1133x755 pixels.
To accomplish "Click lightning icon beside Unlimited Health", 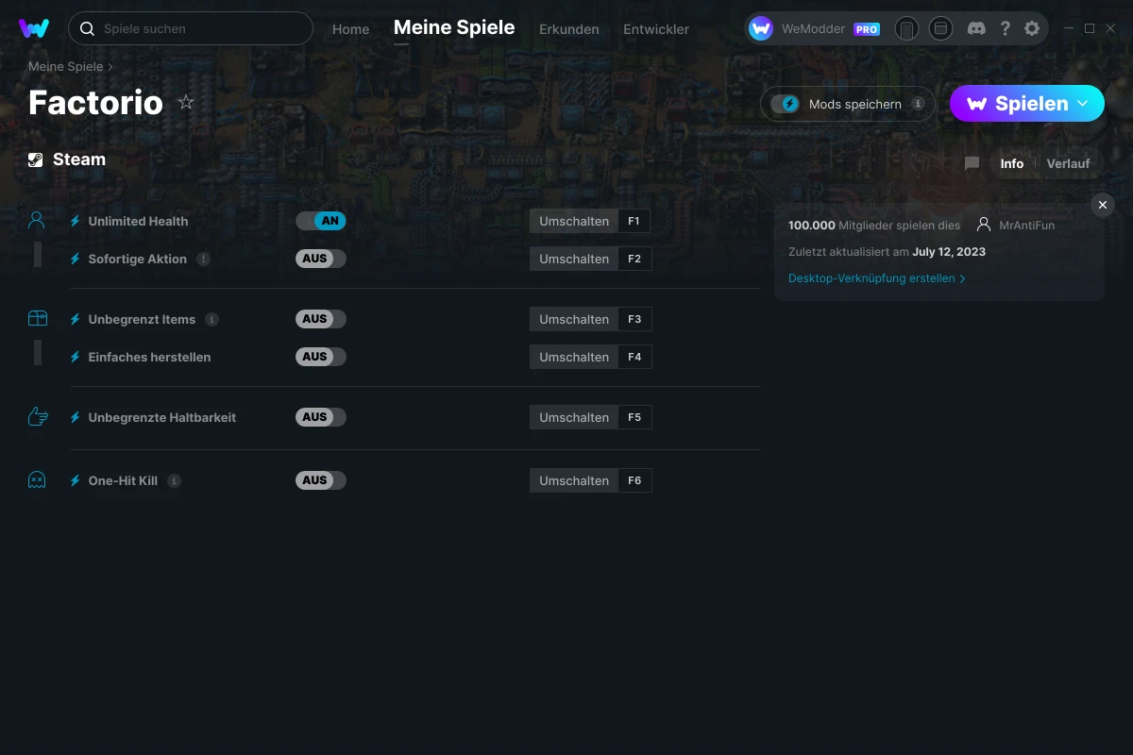I will tap(76, 221).
